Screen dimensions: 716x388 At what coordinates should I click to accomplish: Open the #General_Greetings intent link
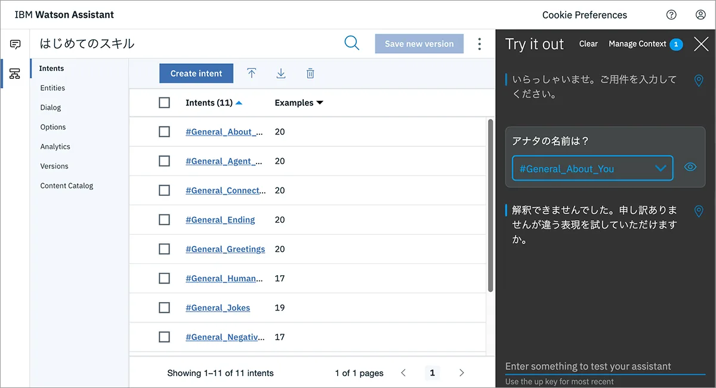tap(226, 249)
